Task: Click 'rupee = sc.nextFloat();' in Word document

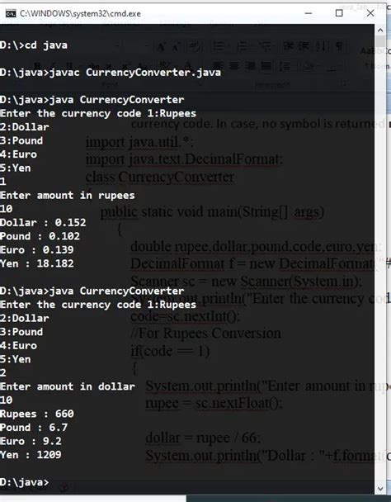Action: click(x=214, y=403)
